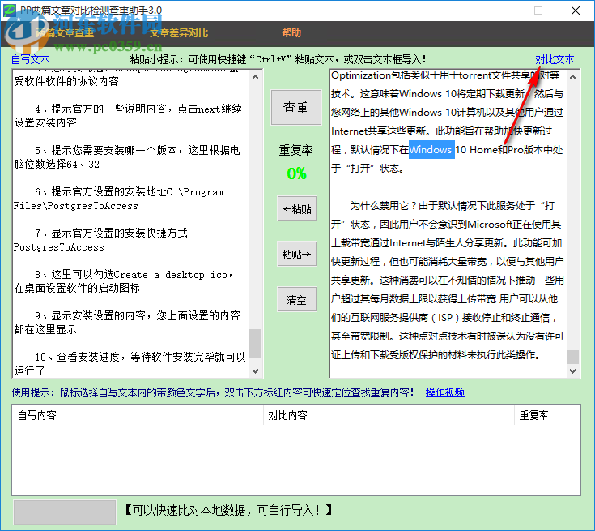The width and height of the screenshot is (595, 531).
Task: Click up arrow of left text scrollbar
Action: 255,77
